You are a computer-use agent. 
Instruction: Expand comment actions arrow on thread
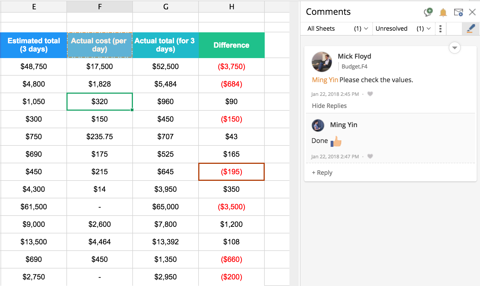point(454,48)
